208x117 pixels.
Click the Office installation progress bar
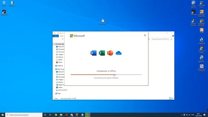tap(106, 75)
